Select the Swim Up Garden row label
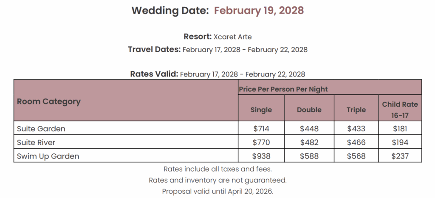 click(x=48, y=156)
